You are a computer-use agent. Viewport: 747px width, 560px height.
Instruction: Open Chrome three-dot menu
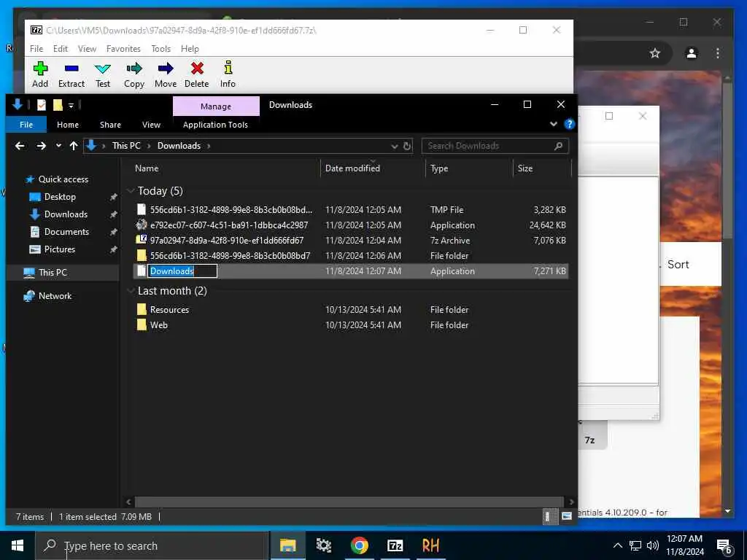[x=718, y=53]
